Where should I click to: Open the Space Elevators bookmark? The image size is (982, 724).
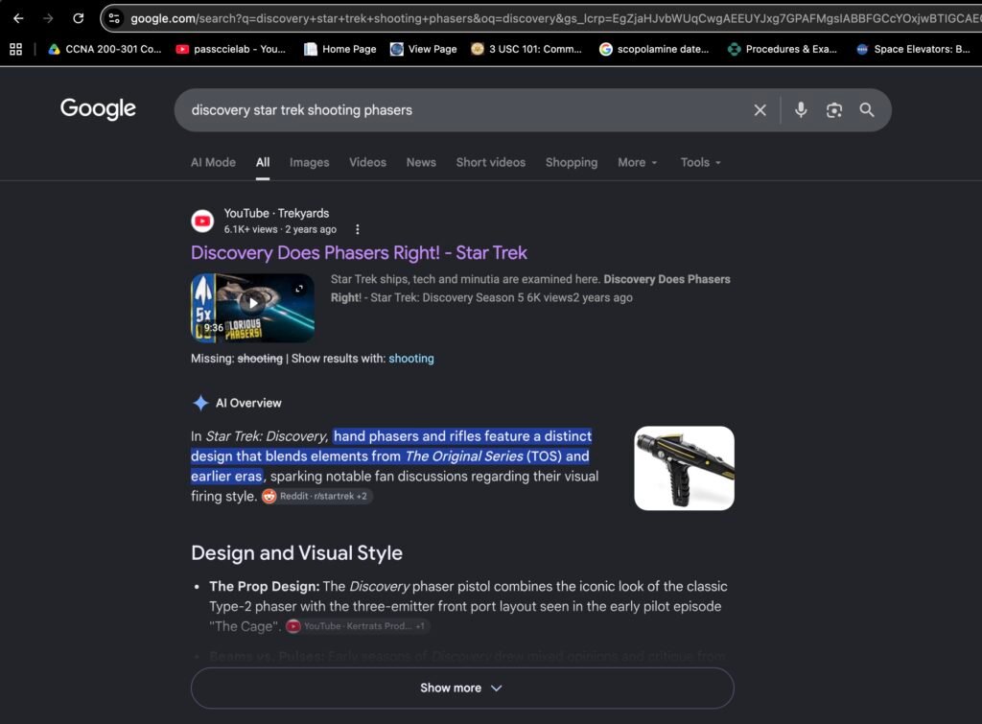[x=913, y=49]
